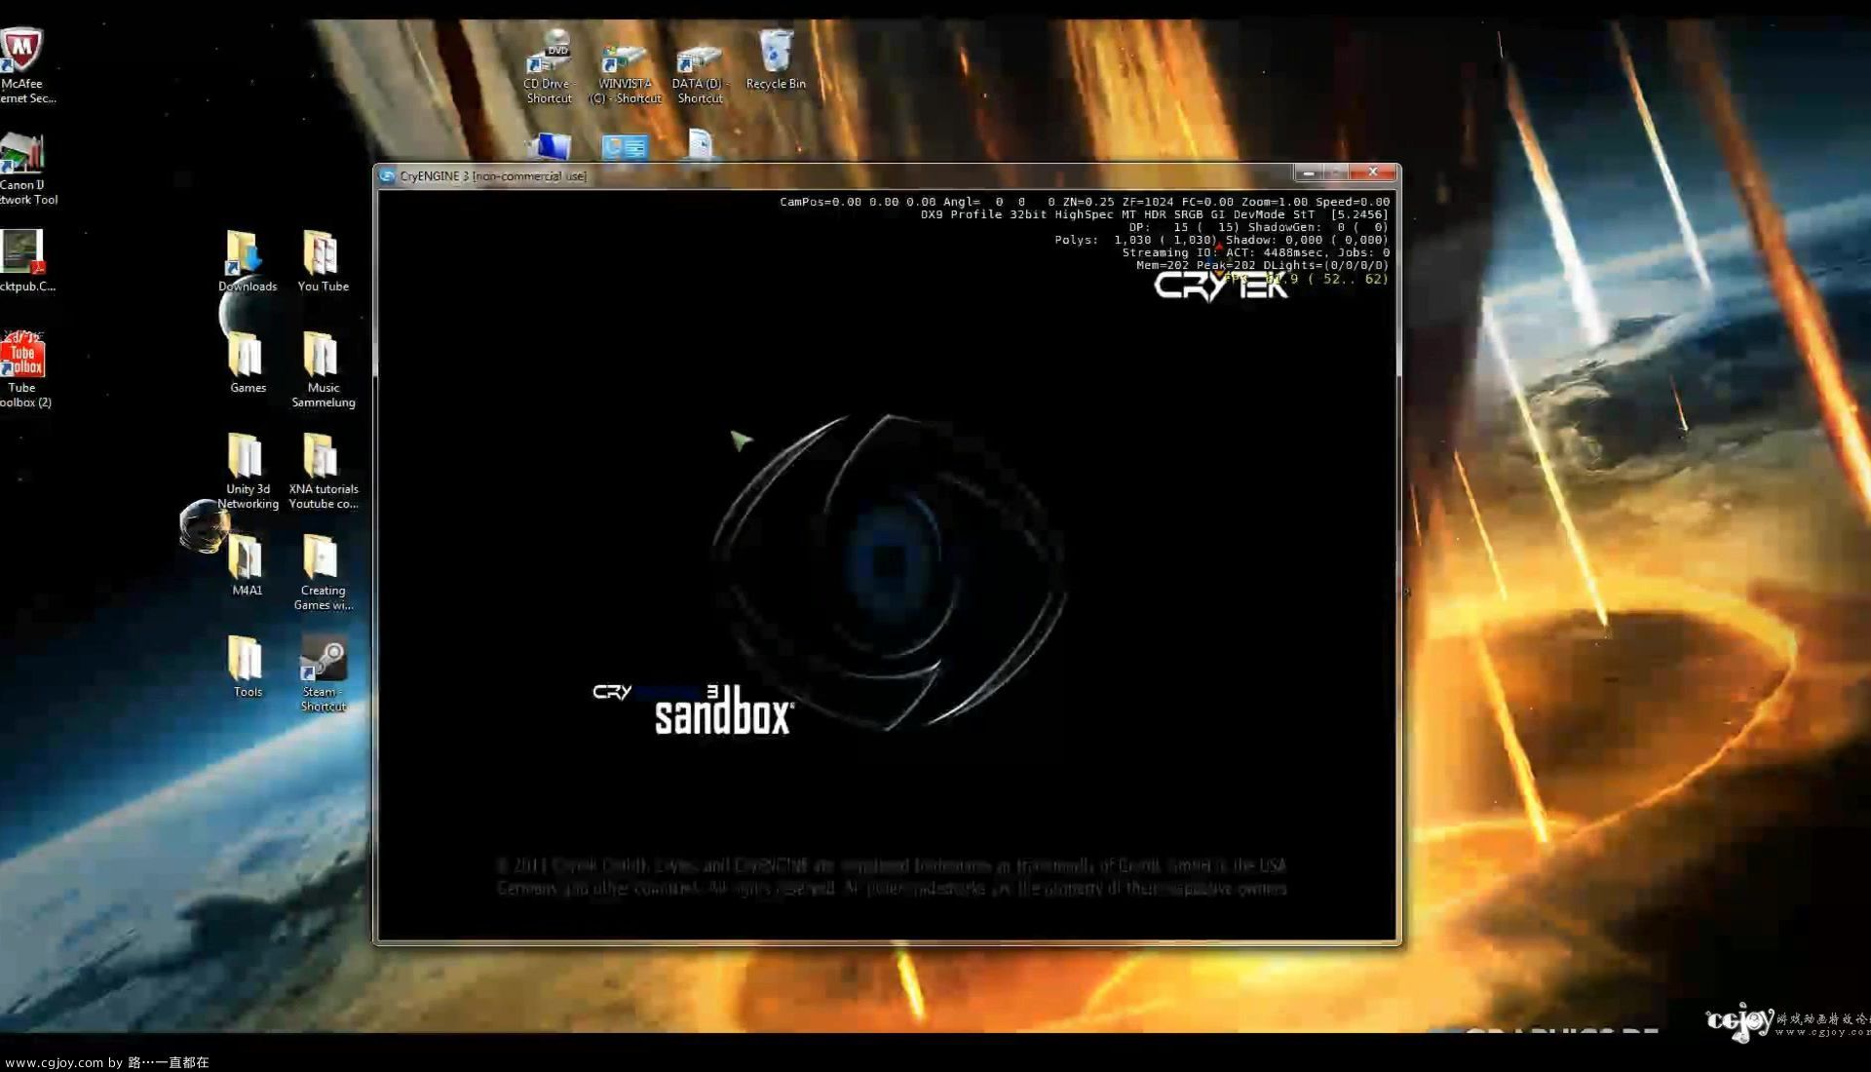Close the CryENGINE 3 window
The image size is (1871, 1072).
click(x=1373, y=172)
